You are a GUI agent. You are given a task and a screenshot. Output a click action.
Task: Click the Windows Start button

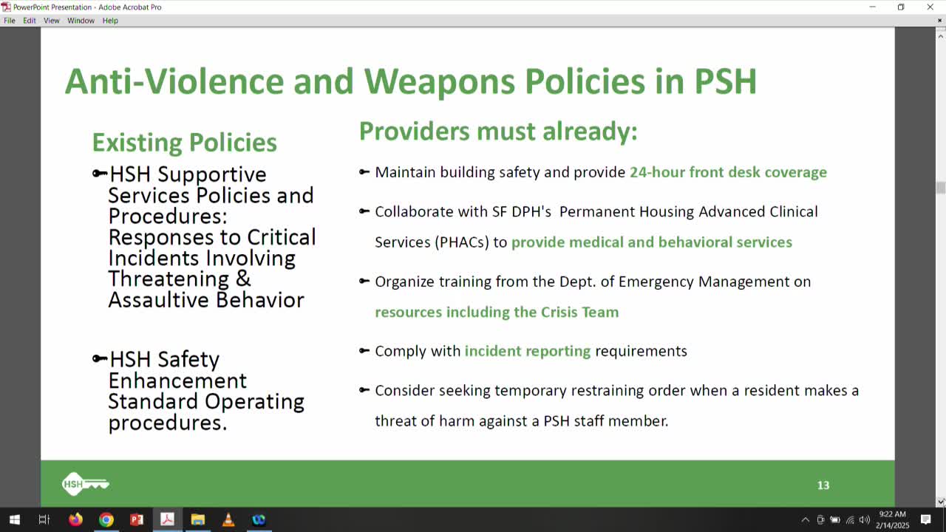[x=14, y=520]
